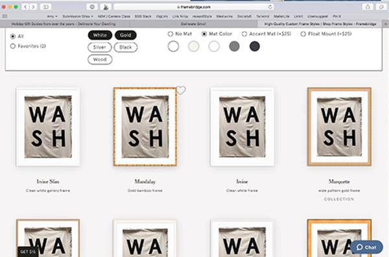Expand the Submission Sites bookmarks folder
This screenshot has width=389, height=257.
point(78,16)
